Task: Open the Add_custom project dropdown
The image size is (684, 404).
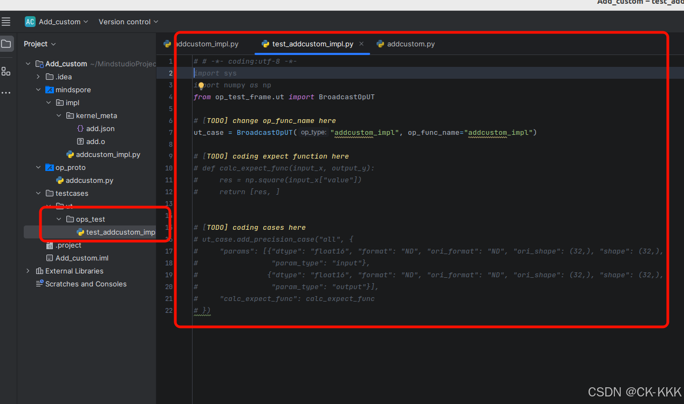Action: pos(63,22)
